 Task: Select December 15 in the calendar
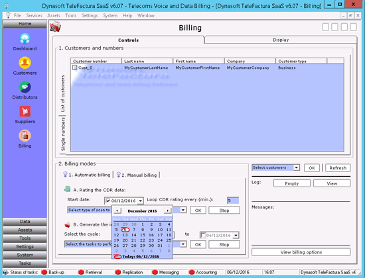pos(143,235)
